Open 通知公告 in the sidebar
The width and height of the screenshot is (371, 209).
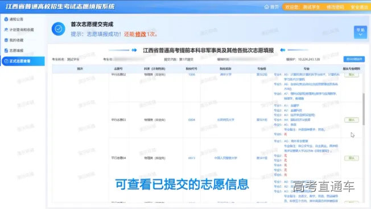(17, 19)
